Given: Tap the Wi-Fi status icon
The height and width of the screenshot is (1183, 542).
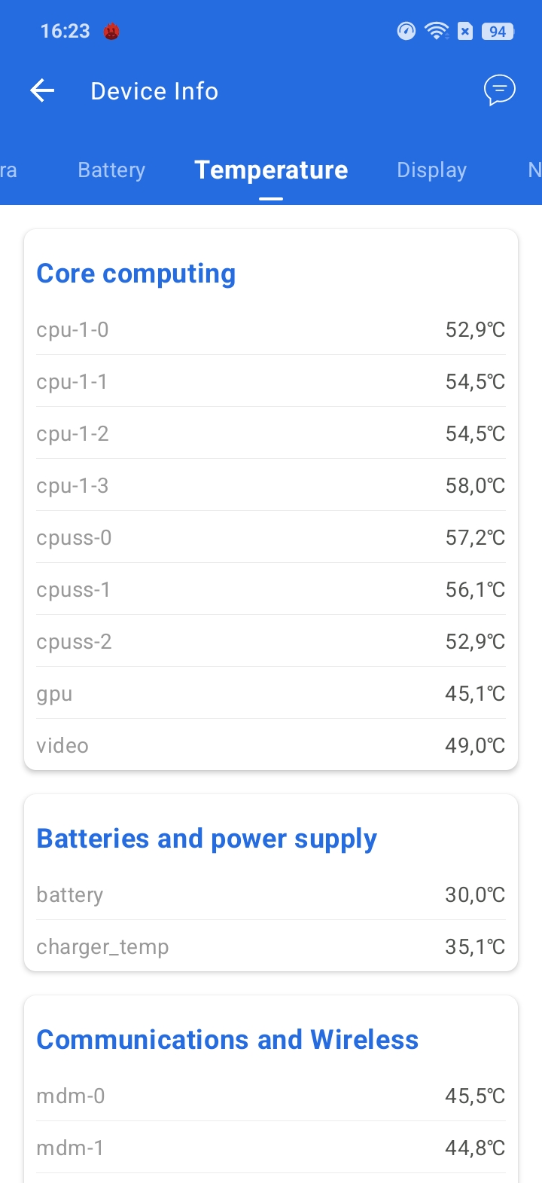Looking at the screenshot, I should click(x=436, y=31).
